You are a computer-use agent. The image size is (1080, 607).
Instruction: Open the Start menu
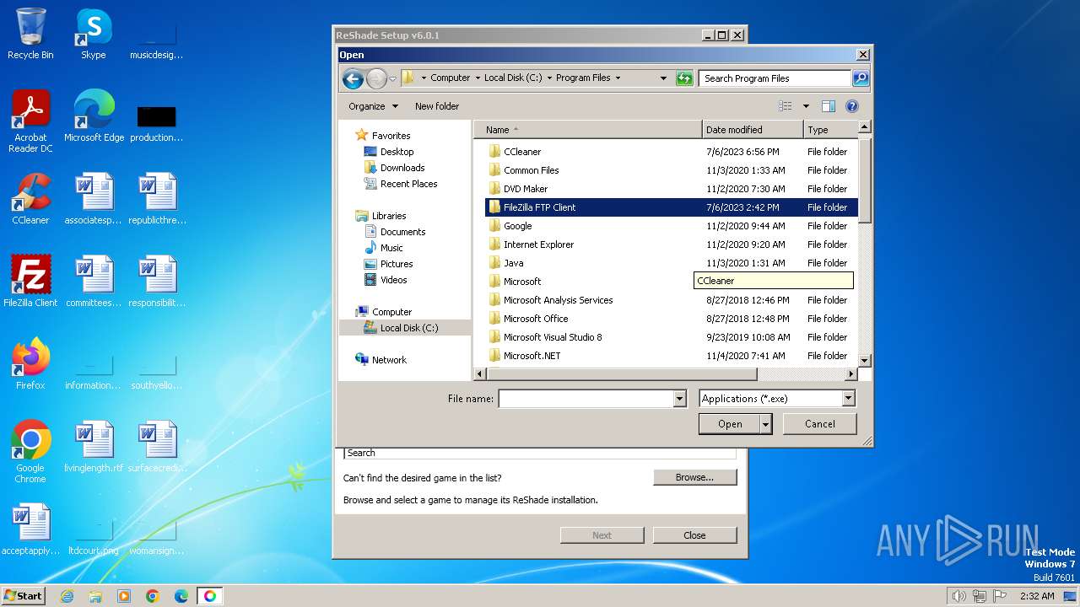(23, 596)
